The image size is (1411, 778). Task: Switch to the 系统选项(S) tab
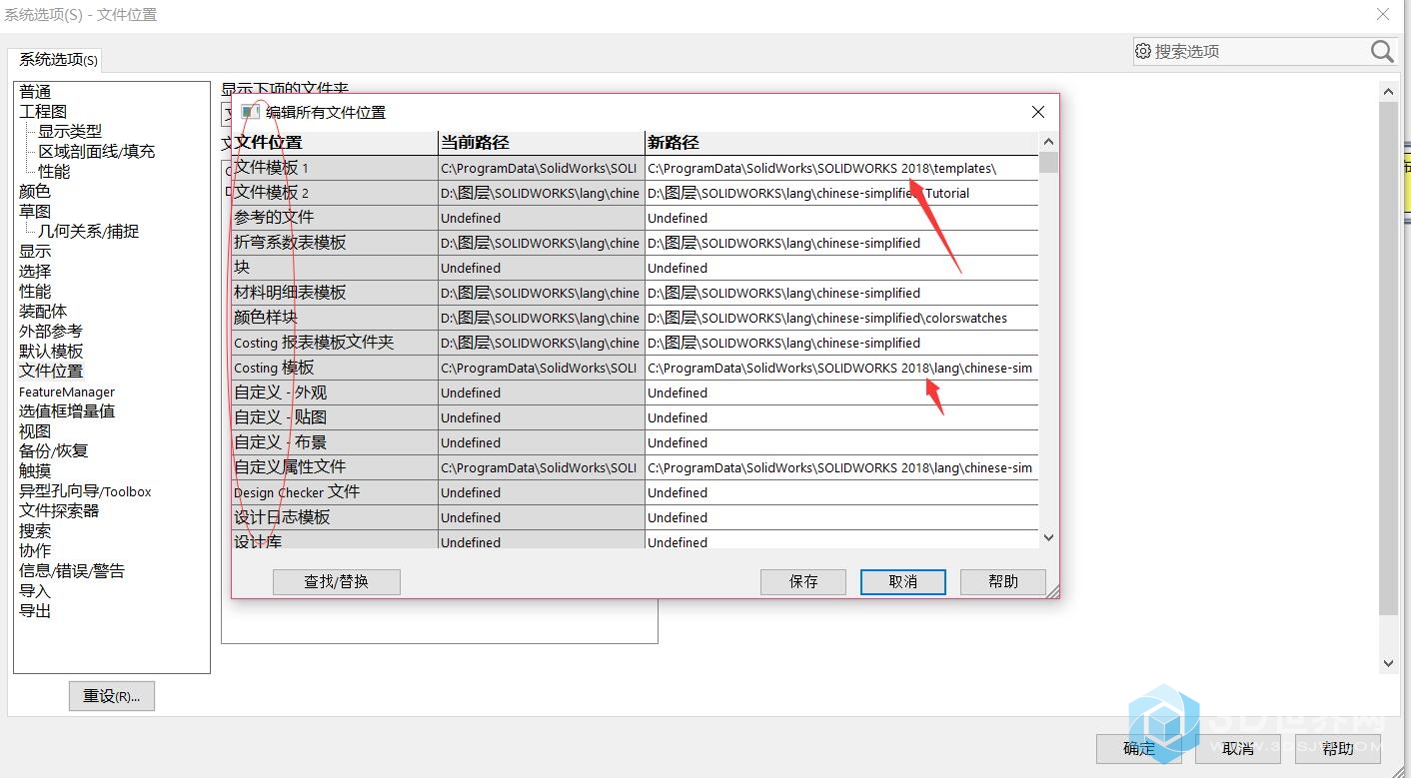[58, 60]
